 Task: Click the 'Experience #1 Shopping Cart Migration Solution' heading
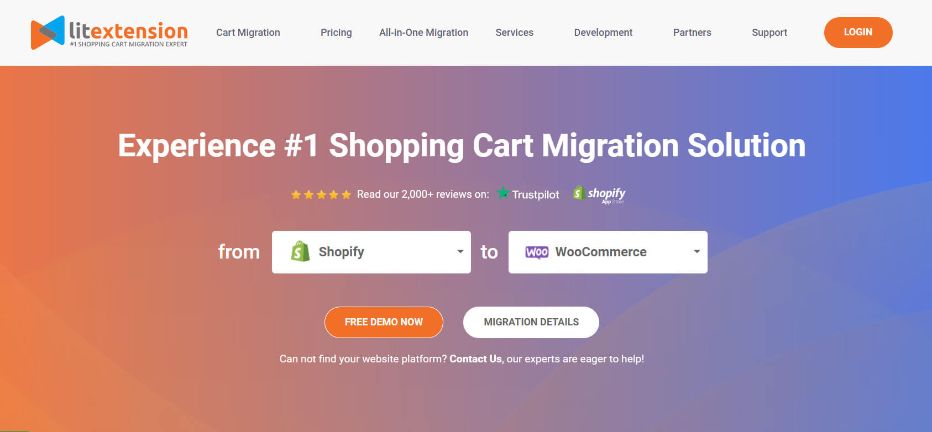pyautogui.click(x=462, y=145)
